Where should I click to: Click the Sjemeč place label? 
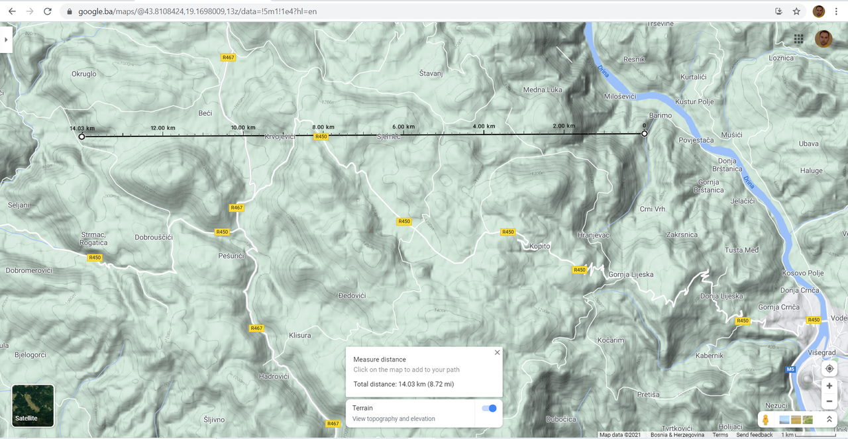tap(389, 136)
